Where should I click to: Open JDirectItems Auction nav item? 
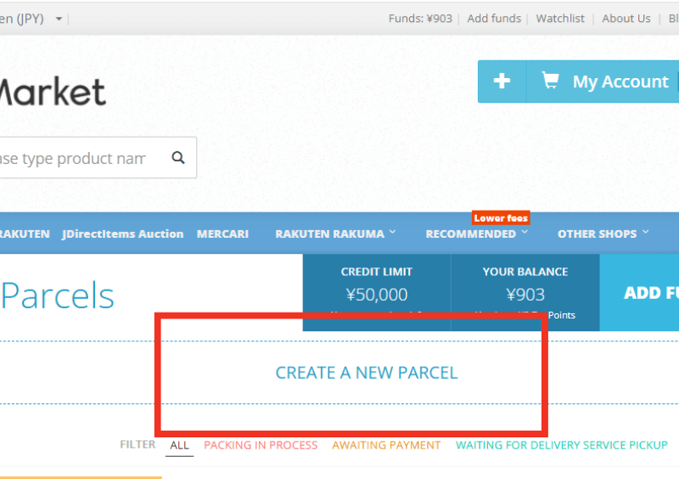click(123, 234)
